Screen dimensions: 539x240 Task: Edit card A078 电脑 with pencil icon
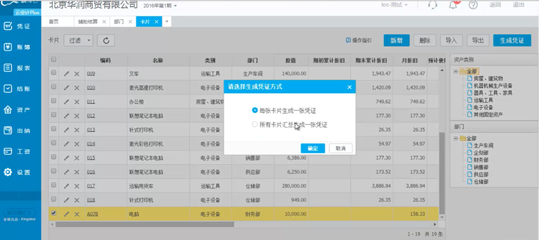pyautogui.click(x=67, y=215)
